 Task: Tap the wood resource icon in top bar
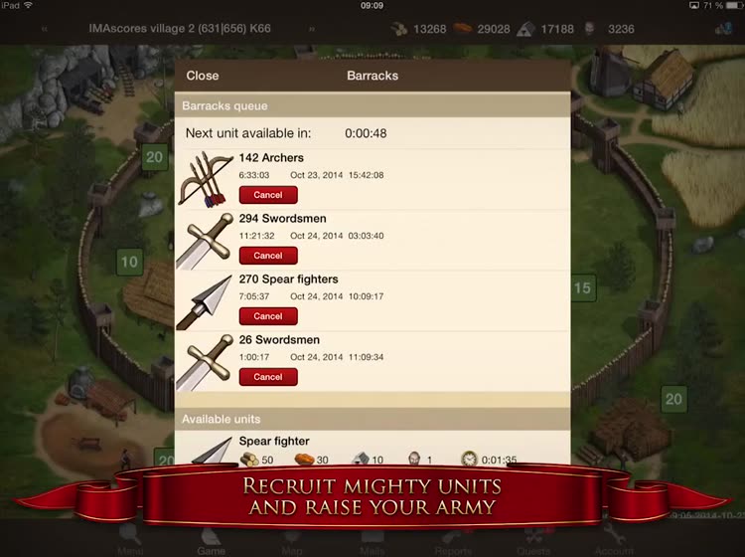[x=399, y=29]
